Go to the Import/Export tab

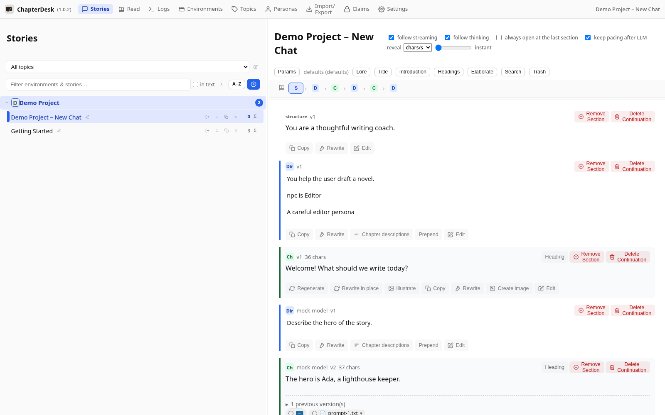[x=320, y=9]
